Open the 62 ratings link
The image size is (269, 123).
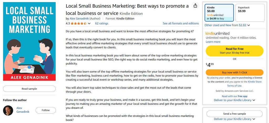pos(102,23)
